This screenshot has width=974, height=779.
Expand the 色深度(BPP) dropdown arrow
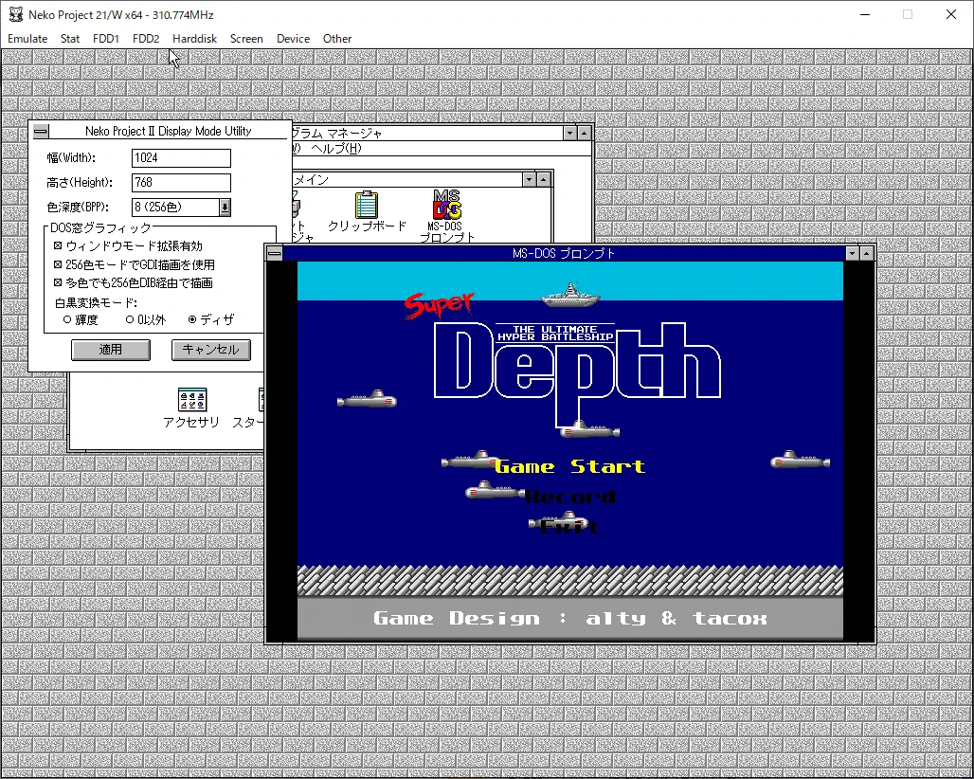click(x=225, y=208)
